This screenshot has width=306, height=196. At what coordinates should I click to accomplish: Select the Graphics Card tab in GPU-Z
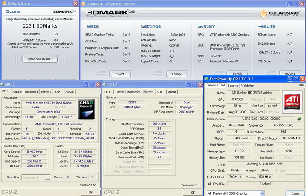[215, 85]
